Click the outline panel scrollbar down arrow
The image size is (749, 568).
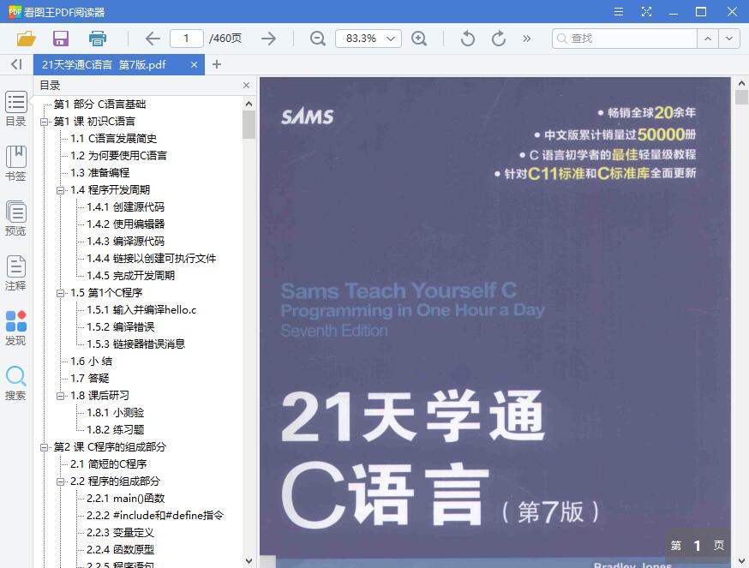(249, 560)
